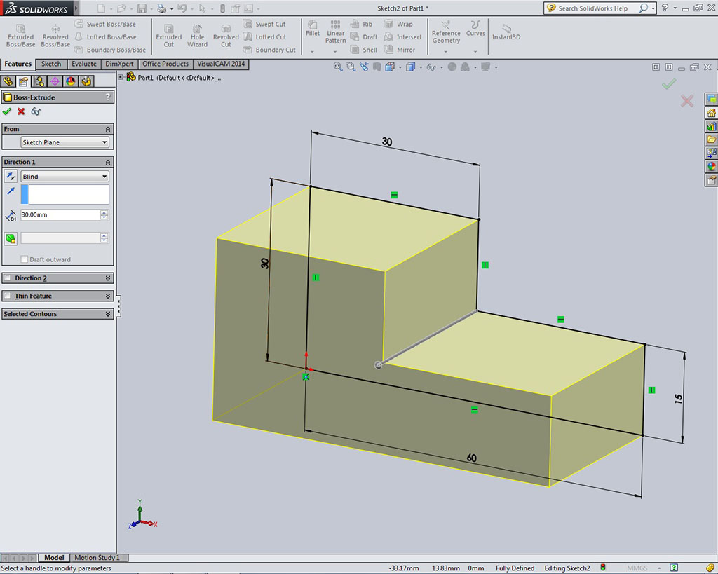Image resolution: width=718 pixels, height=574 pixels.
Task: Open the Blind end condition dropdown
Action: [x=65, y=177]
